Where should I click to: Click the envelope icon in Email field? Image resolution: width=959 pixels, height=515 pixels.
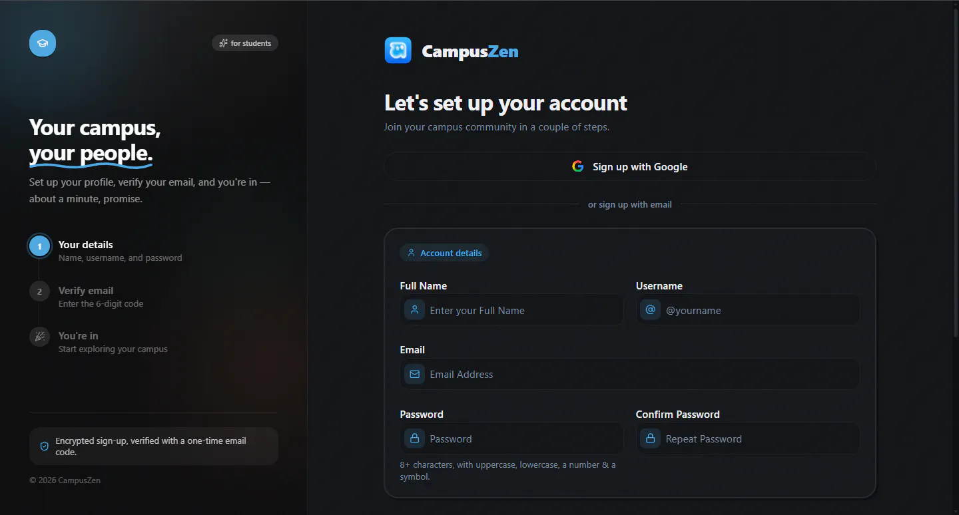pos(414,374)
